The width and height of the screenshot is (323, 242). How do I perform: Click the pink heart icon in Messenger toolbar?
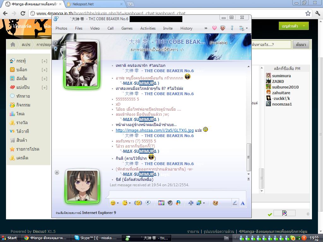(x=214, y=28)
